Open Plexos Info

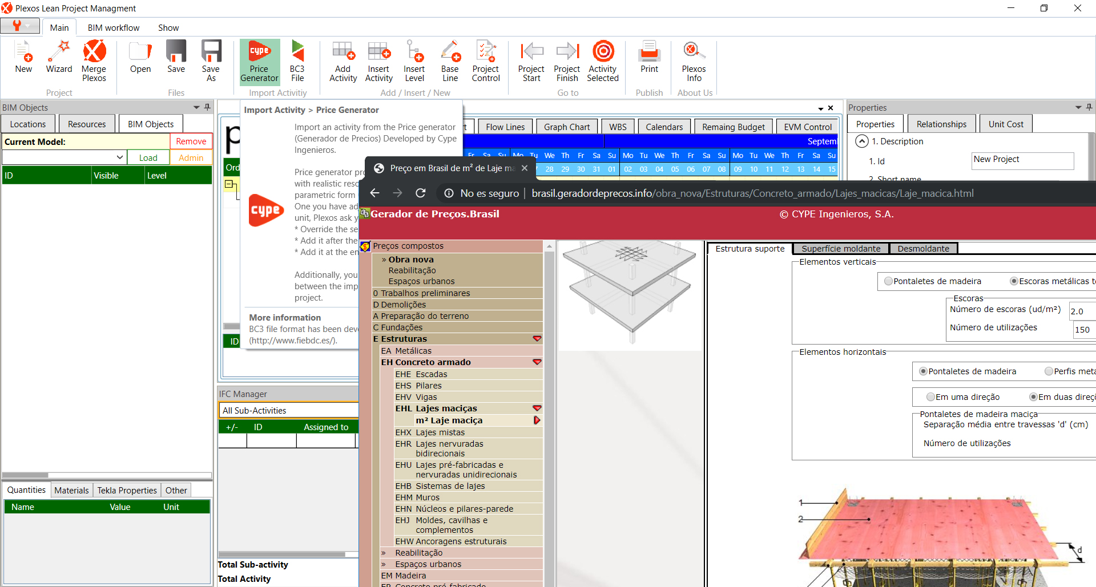pyautogui.click(x=694, y=61)
